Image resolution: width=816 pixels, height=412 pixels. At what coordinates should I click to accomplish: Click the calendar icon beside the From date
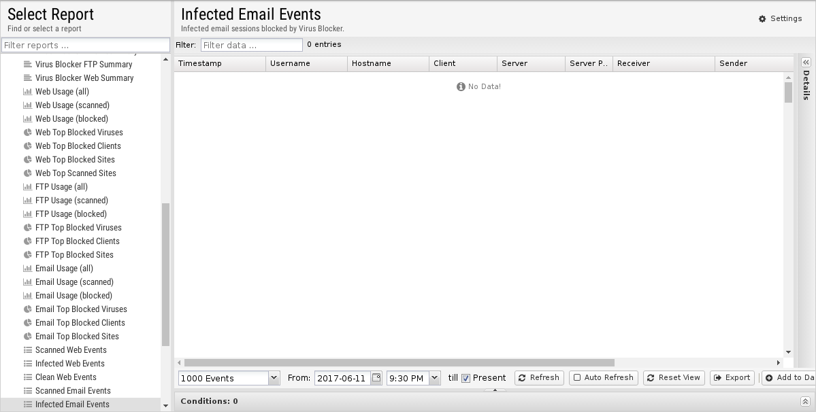[376, 378]
